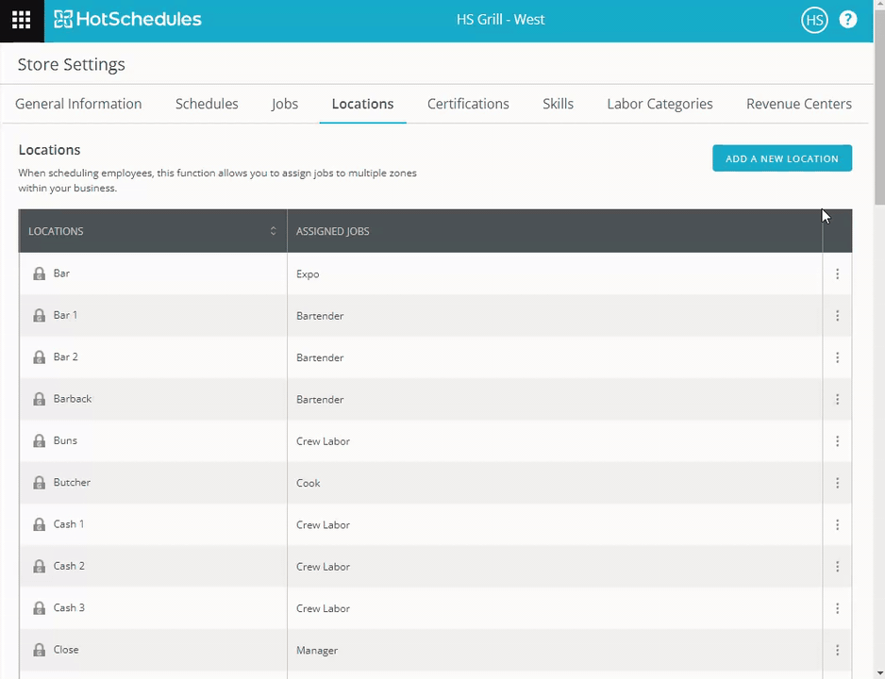Viewport: 885px width, 679px height.
Task: Open the help question mark icon
Action: (848, 20)
